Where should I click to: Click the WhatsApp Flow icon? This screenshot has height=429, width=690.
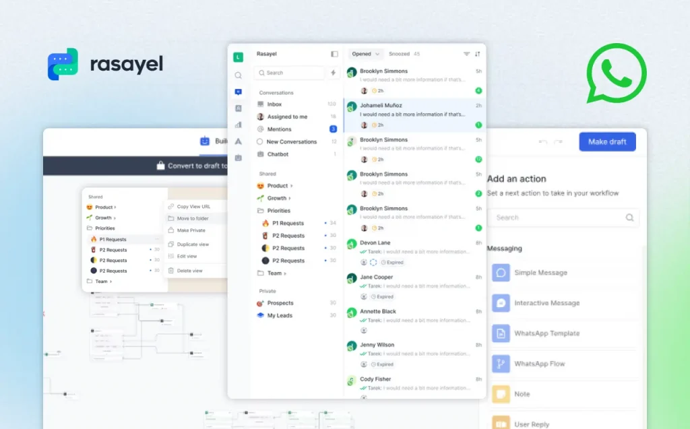[501, 363]
